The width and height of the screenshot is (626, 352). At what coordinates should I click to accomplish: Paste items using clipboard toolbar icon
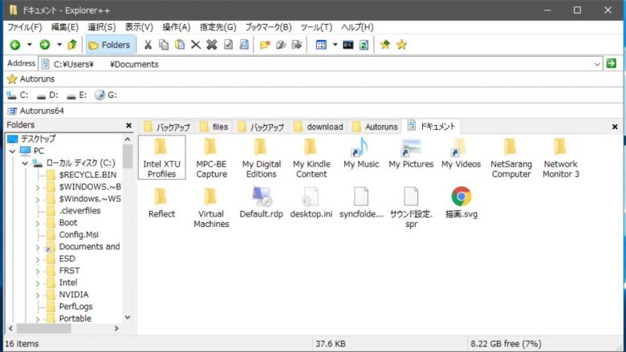pos(180,45)
